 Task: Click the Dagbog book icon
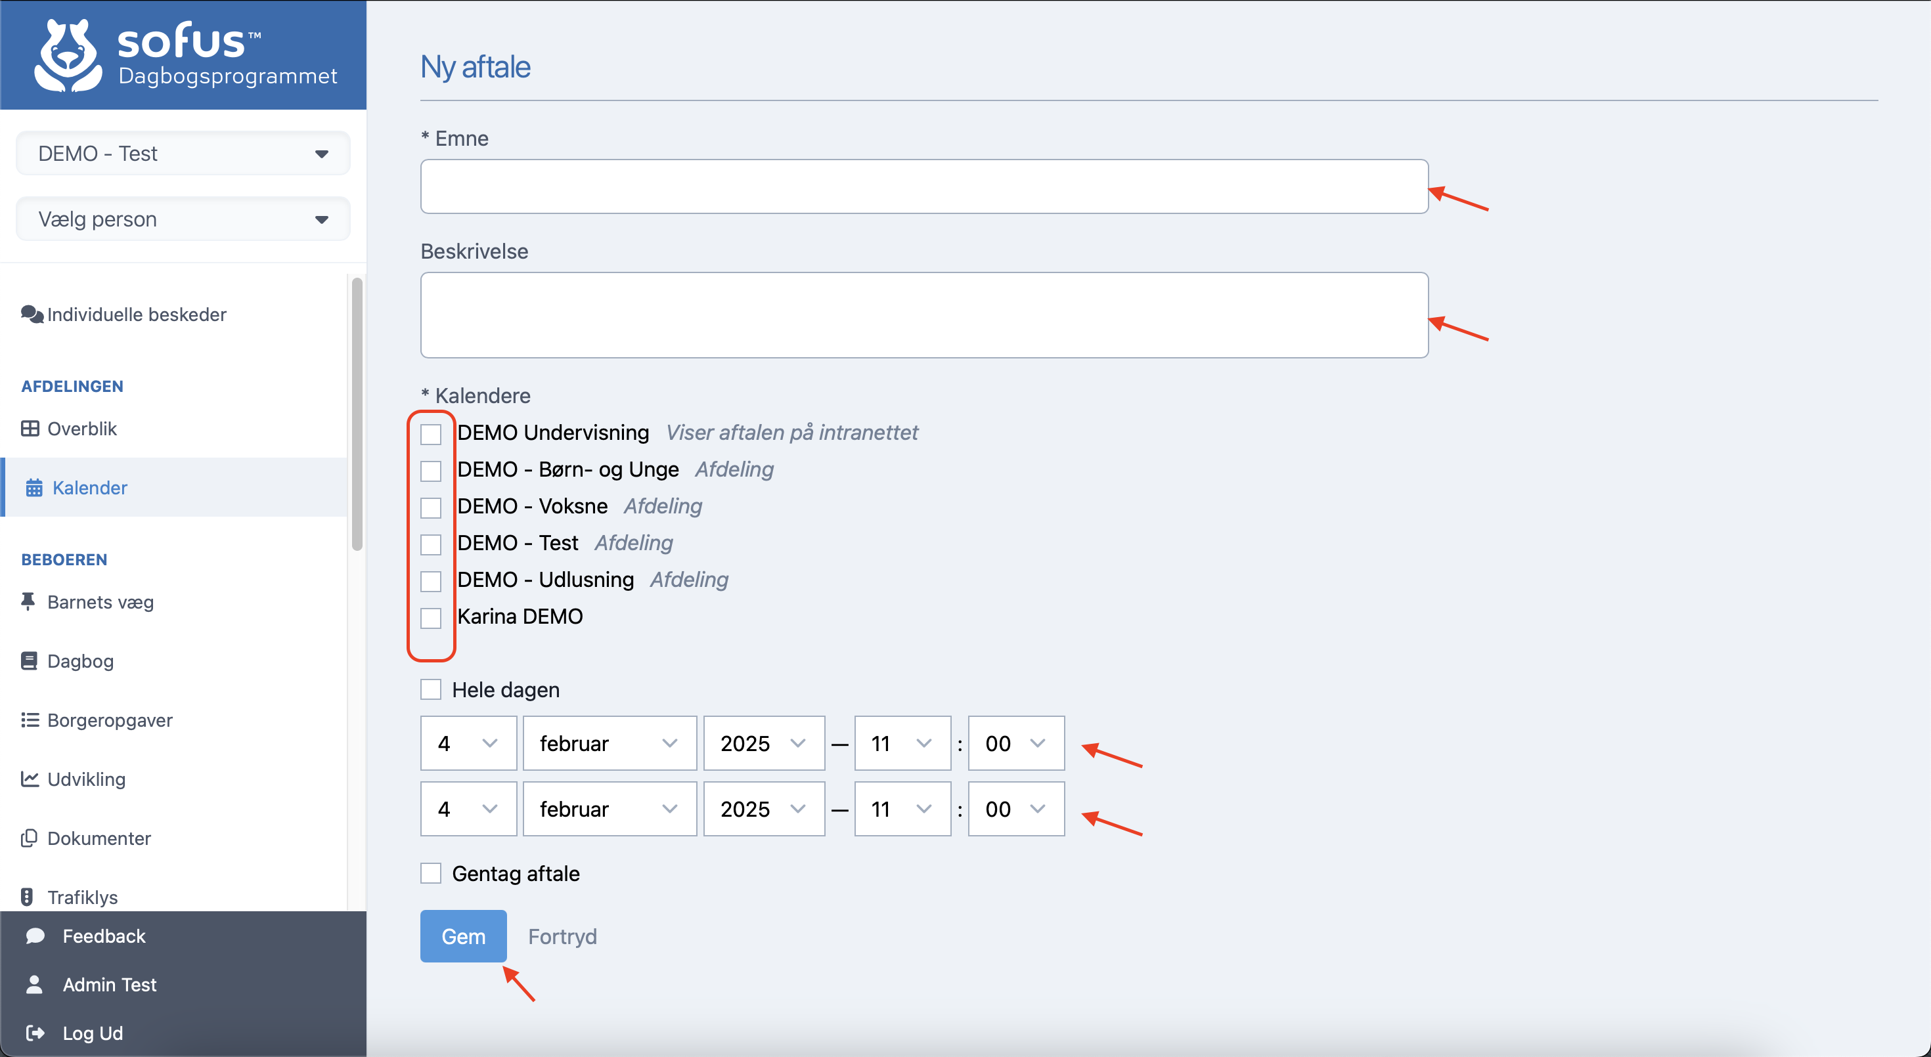click(x=30, y=660)
